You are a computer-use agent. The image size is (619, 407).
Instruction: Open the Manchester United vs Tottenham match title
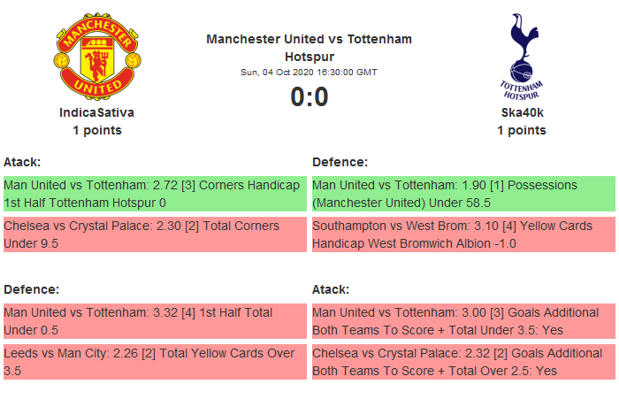coord(309,47)
